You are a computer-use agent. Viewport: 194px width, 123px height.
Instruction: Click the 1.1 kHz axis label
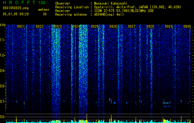click(x=3, y=40)
